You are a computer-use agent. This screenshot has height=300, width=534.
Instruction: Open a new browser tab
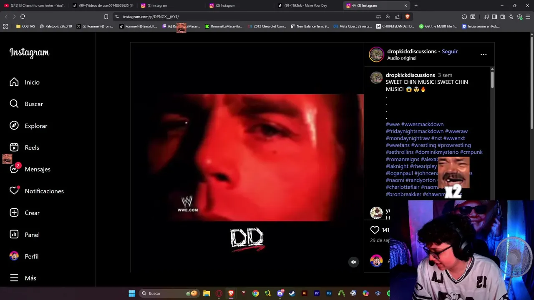(x=416, y=5)
